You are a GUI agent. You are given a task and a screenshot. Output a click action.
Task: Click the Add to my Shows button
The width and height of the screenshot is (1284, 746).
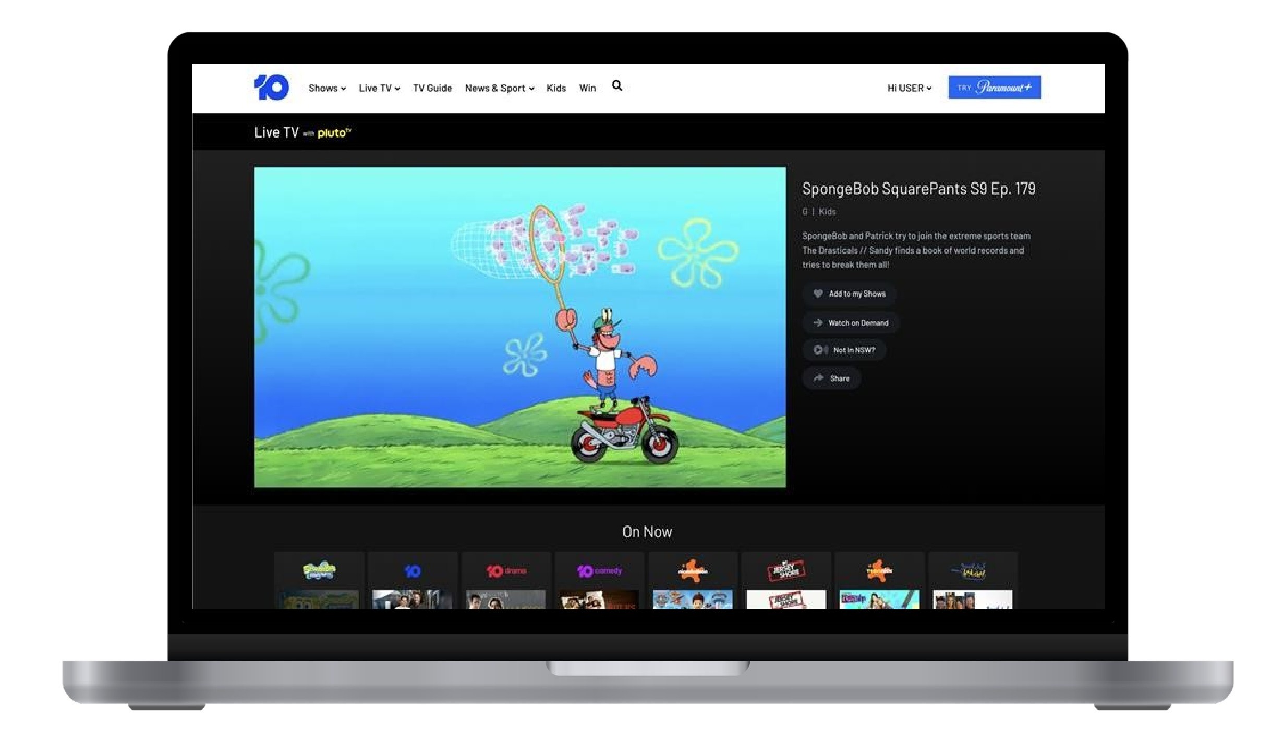click(849, 293)
